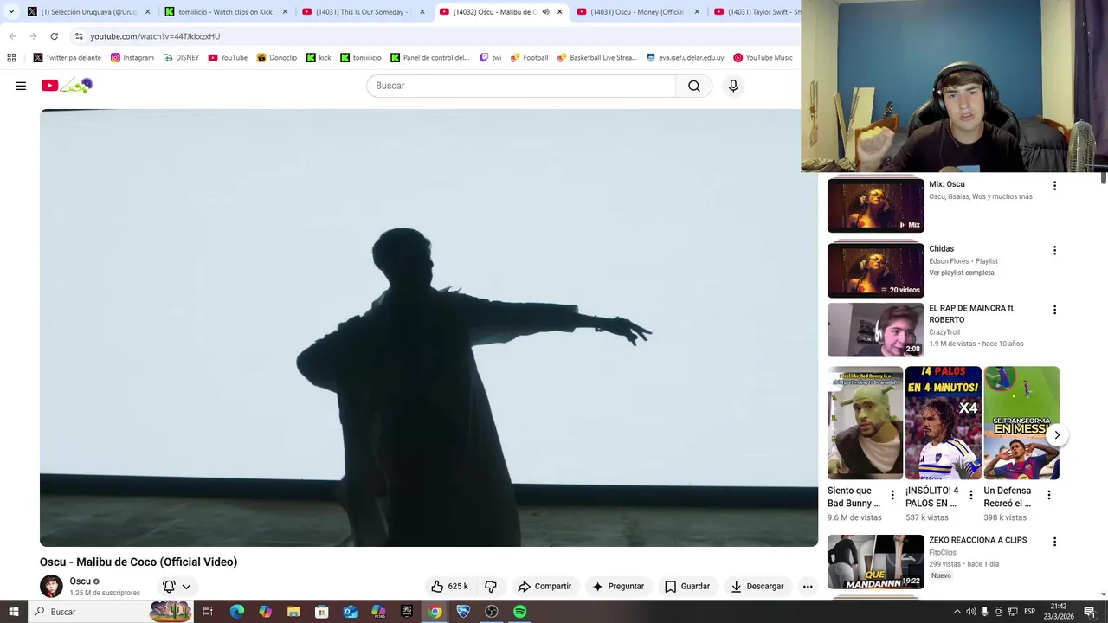Dislike the Malibu de Coco video
1108x623 pixels.
coord(491,586)
